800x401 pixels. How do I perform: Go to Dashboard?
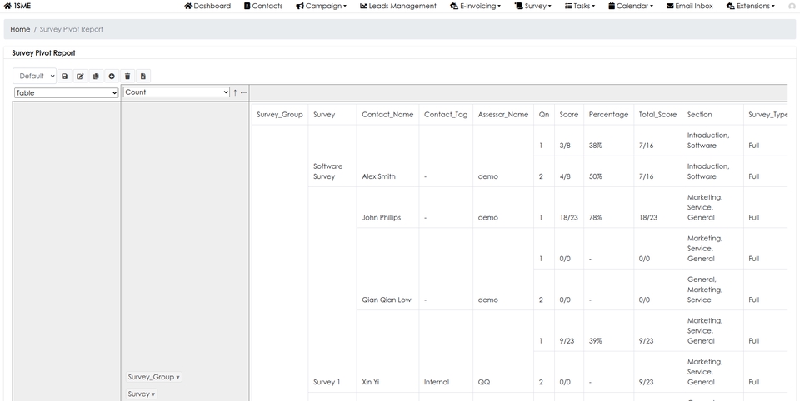coord(207,6)
